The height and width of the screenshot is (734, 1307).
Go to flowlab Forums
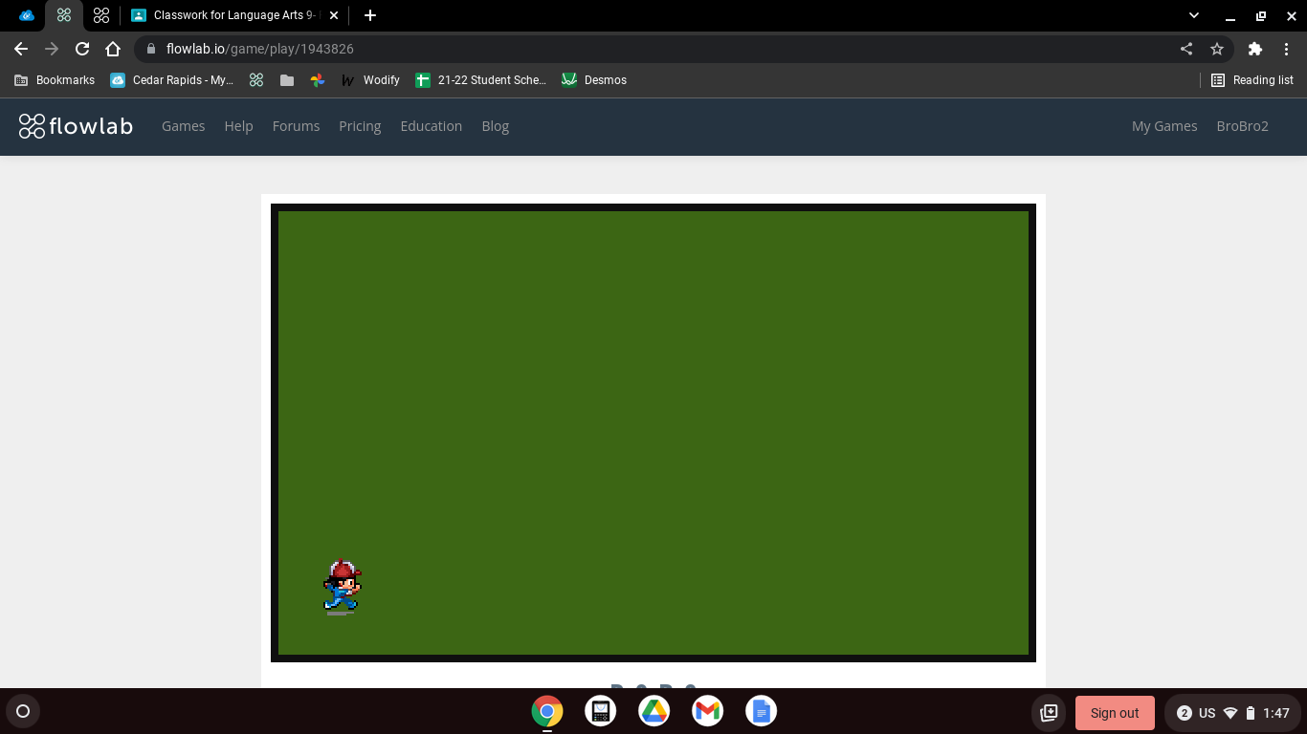[297, 126]
